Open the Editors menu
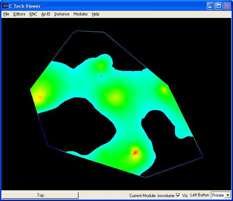The image size is (233, 201). coord(19,14)
